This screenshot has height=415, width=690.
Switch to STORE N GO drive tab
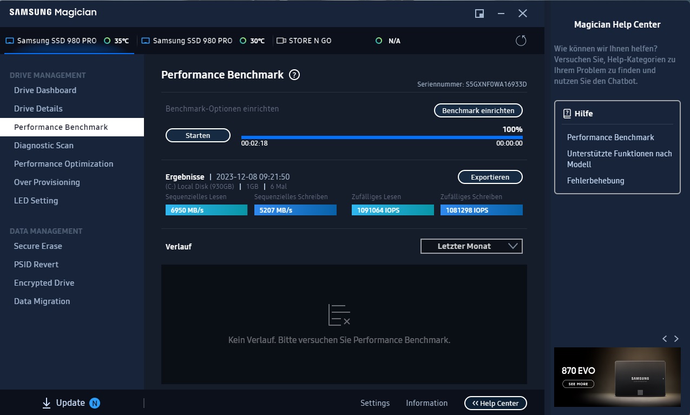[x=338, y=41]
